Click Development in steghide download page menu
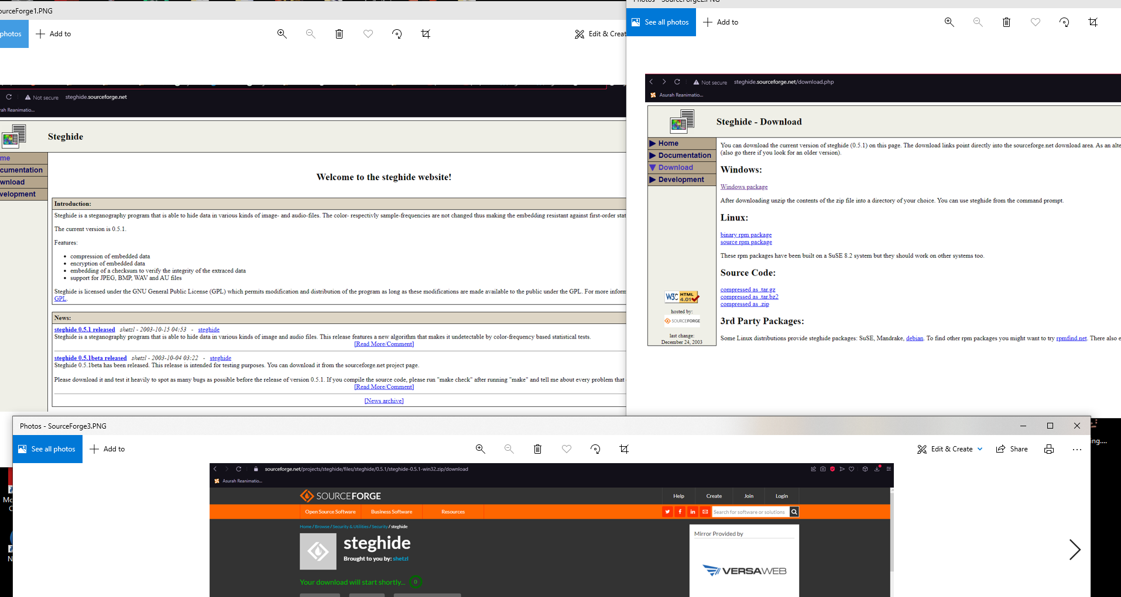The height and width of the screenshot is (597, 1121). pos(681,180)
